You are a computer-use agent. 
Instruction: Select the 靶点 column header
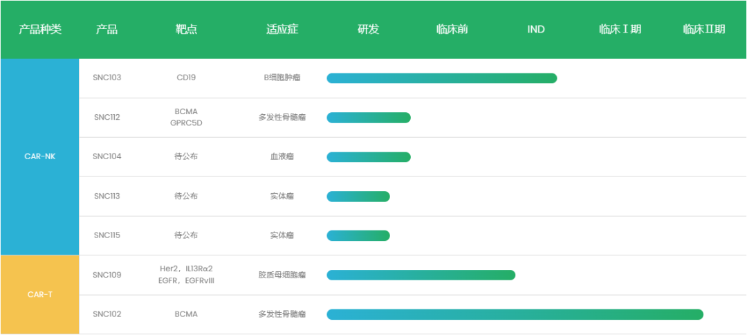186,29
